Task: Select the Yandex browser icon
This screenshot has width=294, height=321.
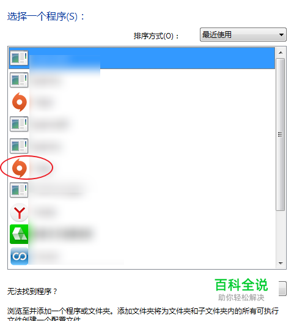Action: (19, 212)
